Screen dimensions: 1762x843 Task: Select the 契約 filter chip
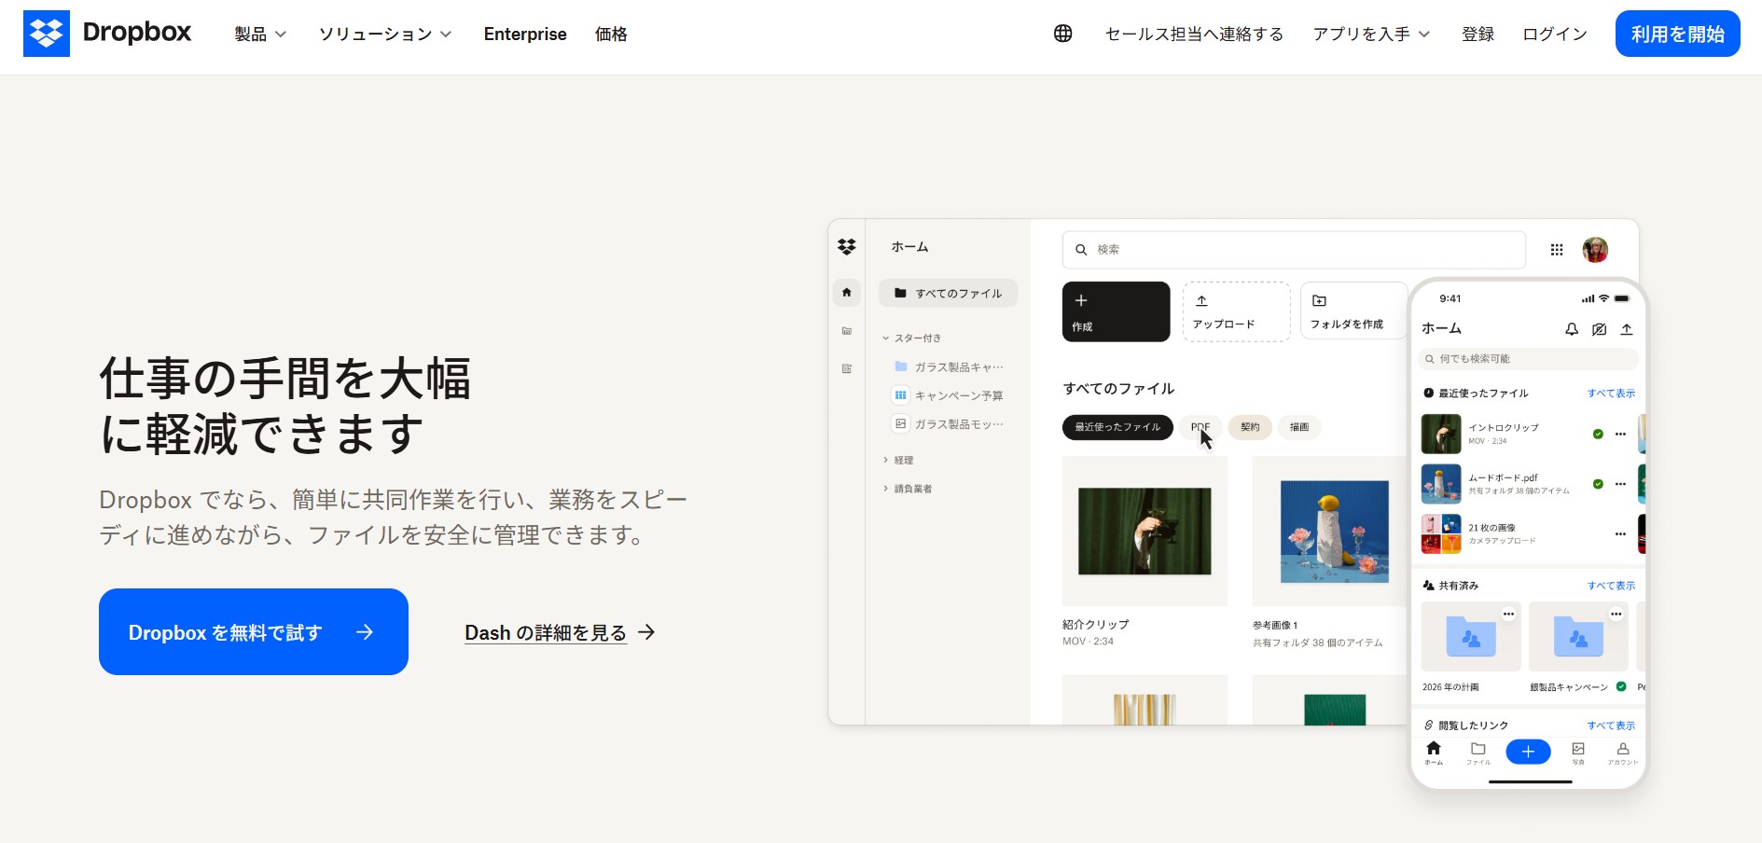tap(1250, 427)
